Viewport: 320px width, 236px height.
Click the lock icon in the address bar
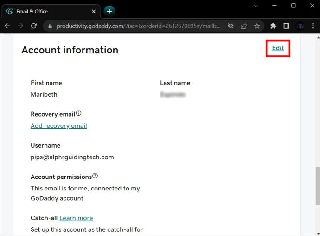pyautogui.click(x=50, y=26)
